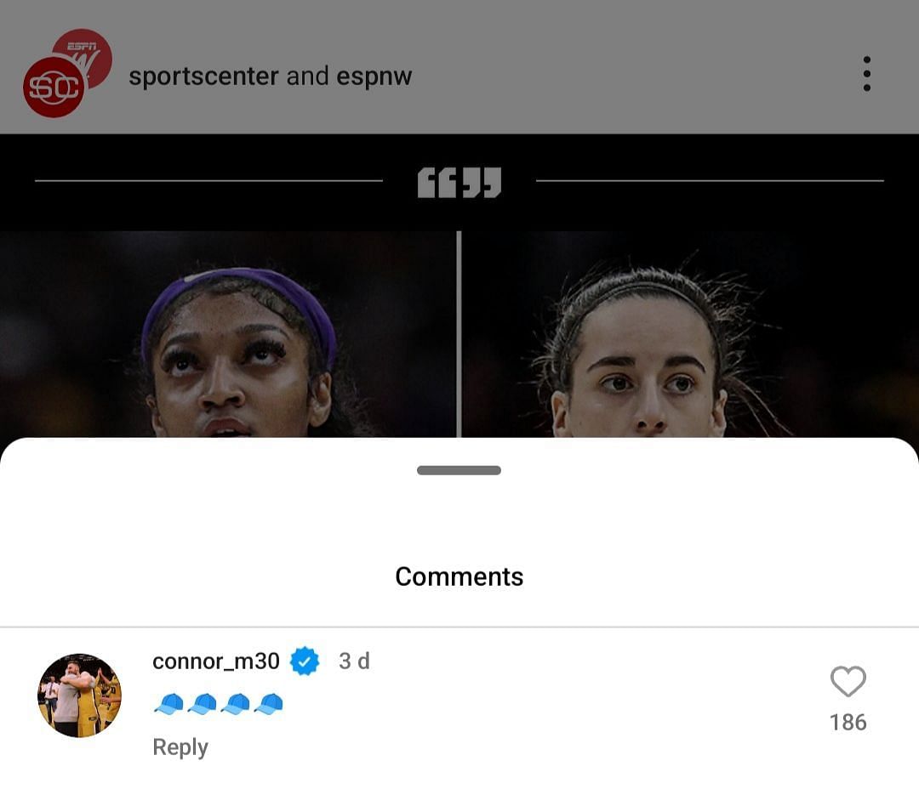Open the connor_m30 username profile link
919x789 pixels.
(x=215, y=661)
